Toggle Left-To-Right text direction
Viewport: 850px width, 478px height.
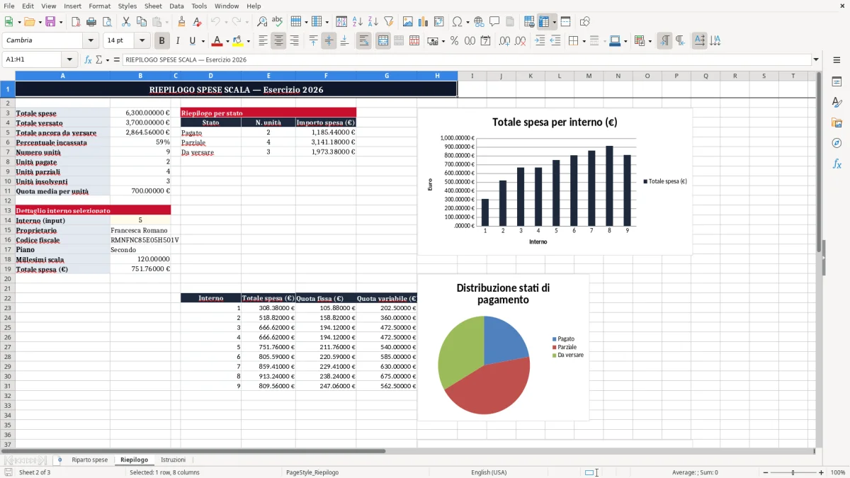664,41
